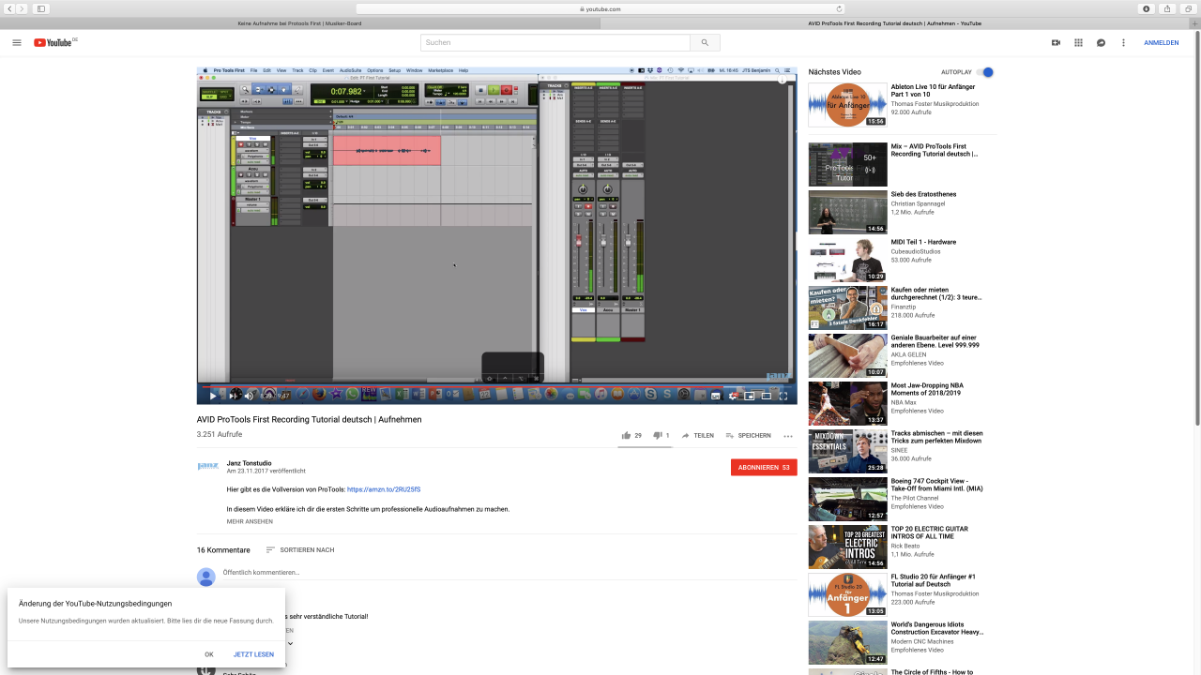Open Safari downloads button
Viewport: 1201px width, 675px height.
[1147, 8]
